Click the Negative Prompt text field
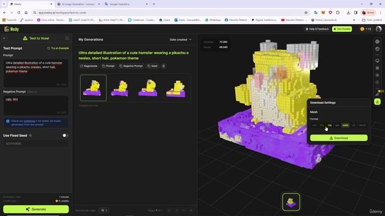Viewport: 385px width, 216px height. coord(36,106)
